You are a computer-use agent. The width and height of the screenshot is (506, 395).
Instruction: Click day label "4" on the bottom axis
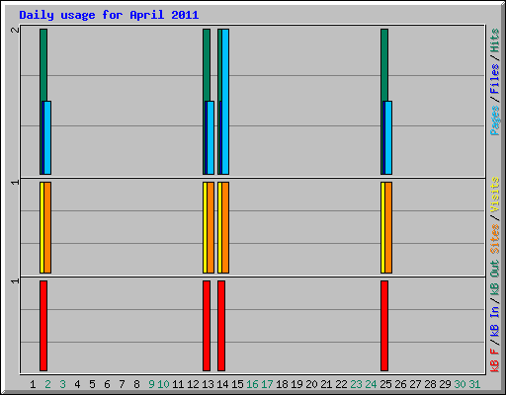(77, 384)
